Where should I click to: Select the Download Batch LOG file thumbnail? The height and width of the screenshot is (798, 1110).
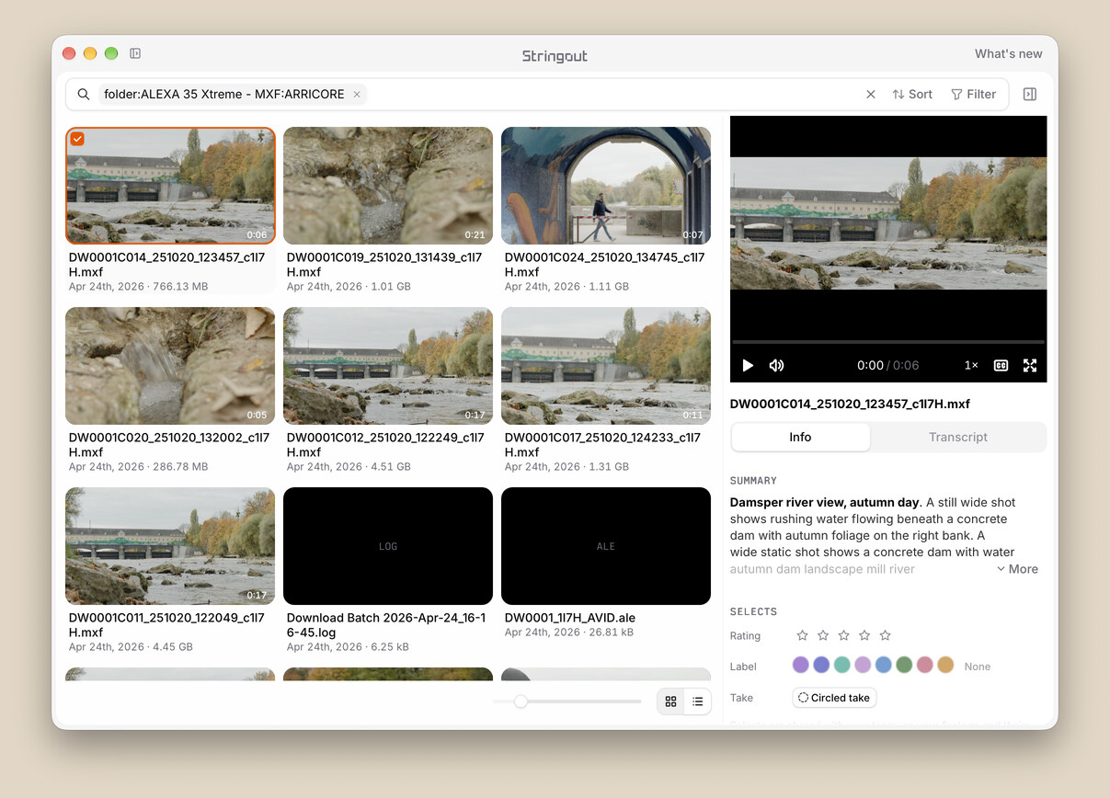[x=388, y=546]
